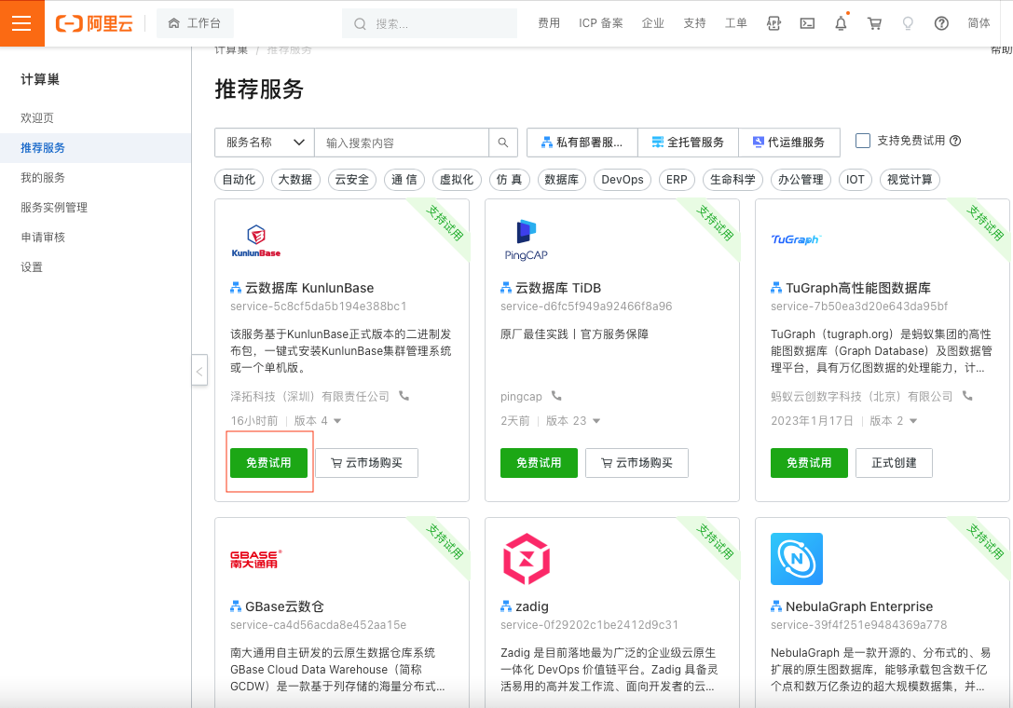Select the 全托管服务 filter tab
1013x708 pixels.
tap(688, 143)
